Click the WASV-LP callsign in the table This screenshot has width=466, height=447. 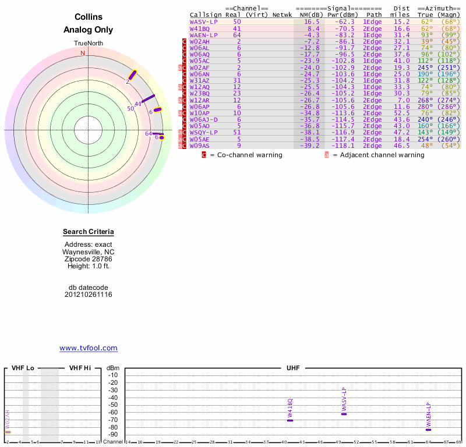pyautogui.click(x=204, y=22)
